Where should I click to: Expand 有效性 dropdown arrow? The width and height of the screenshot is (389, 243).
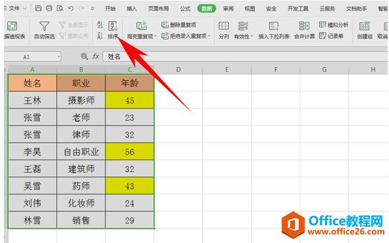(252, 36)
